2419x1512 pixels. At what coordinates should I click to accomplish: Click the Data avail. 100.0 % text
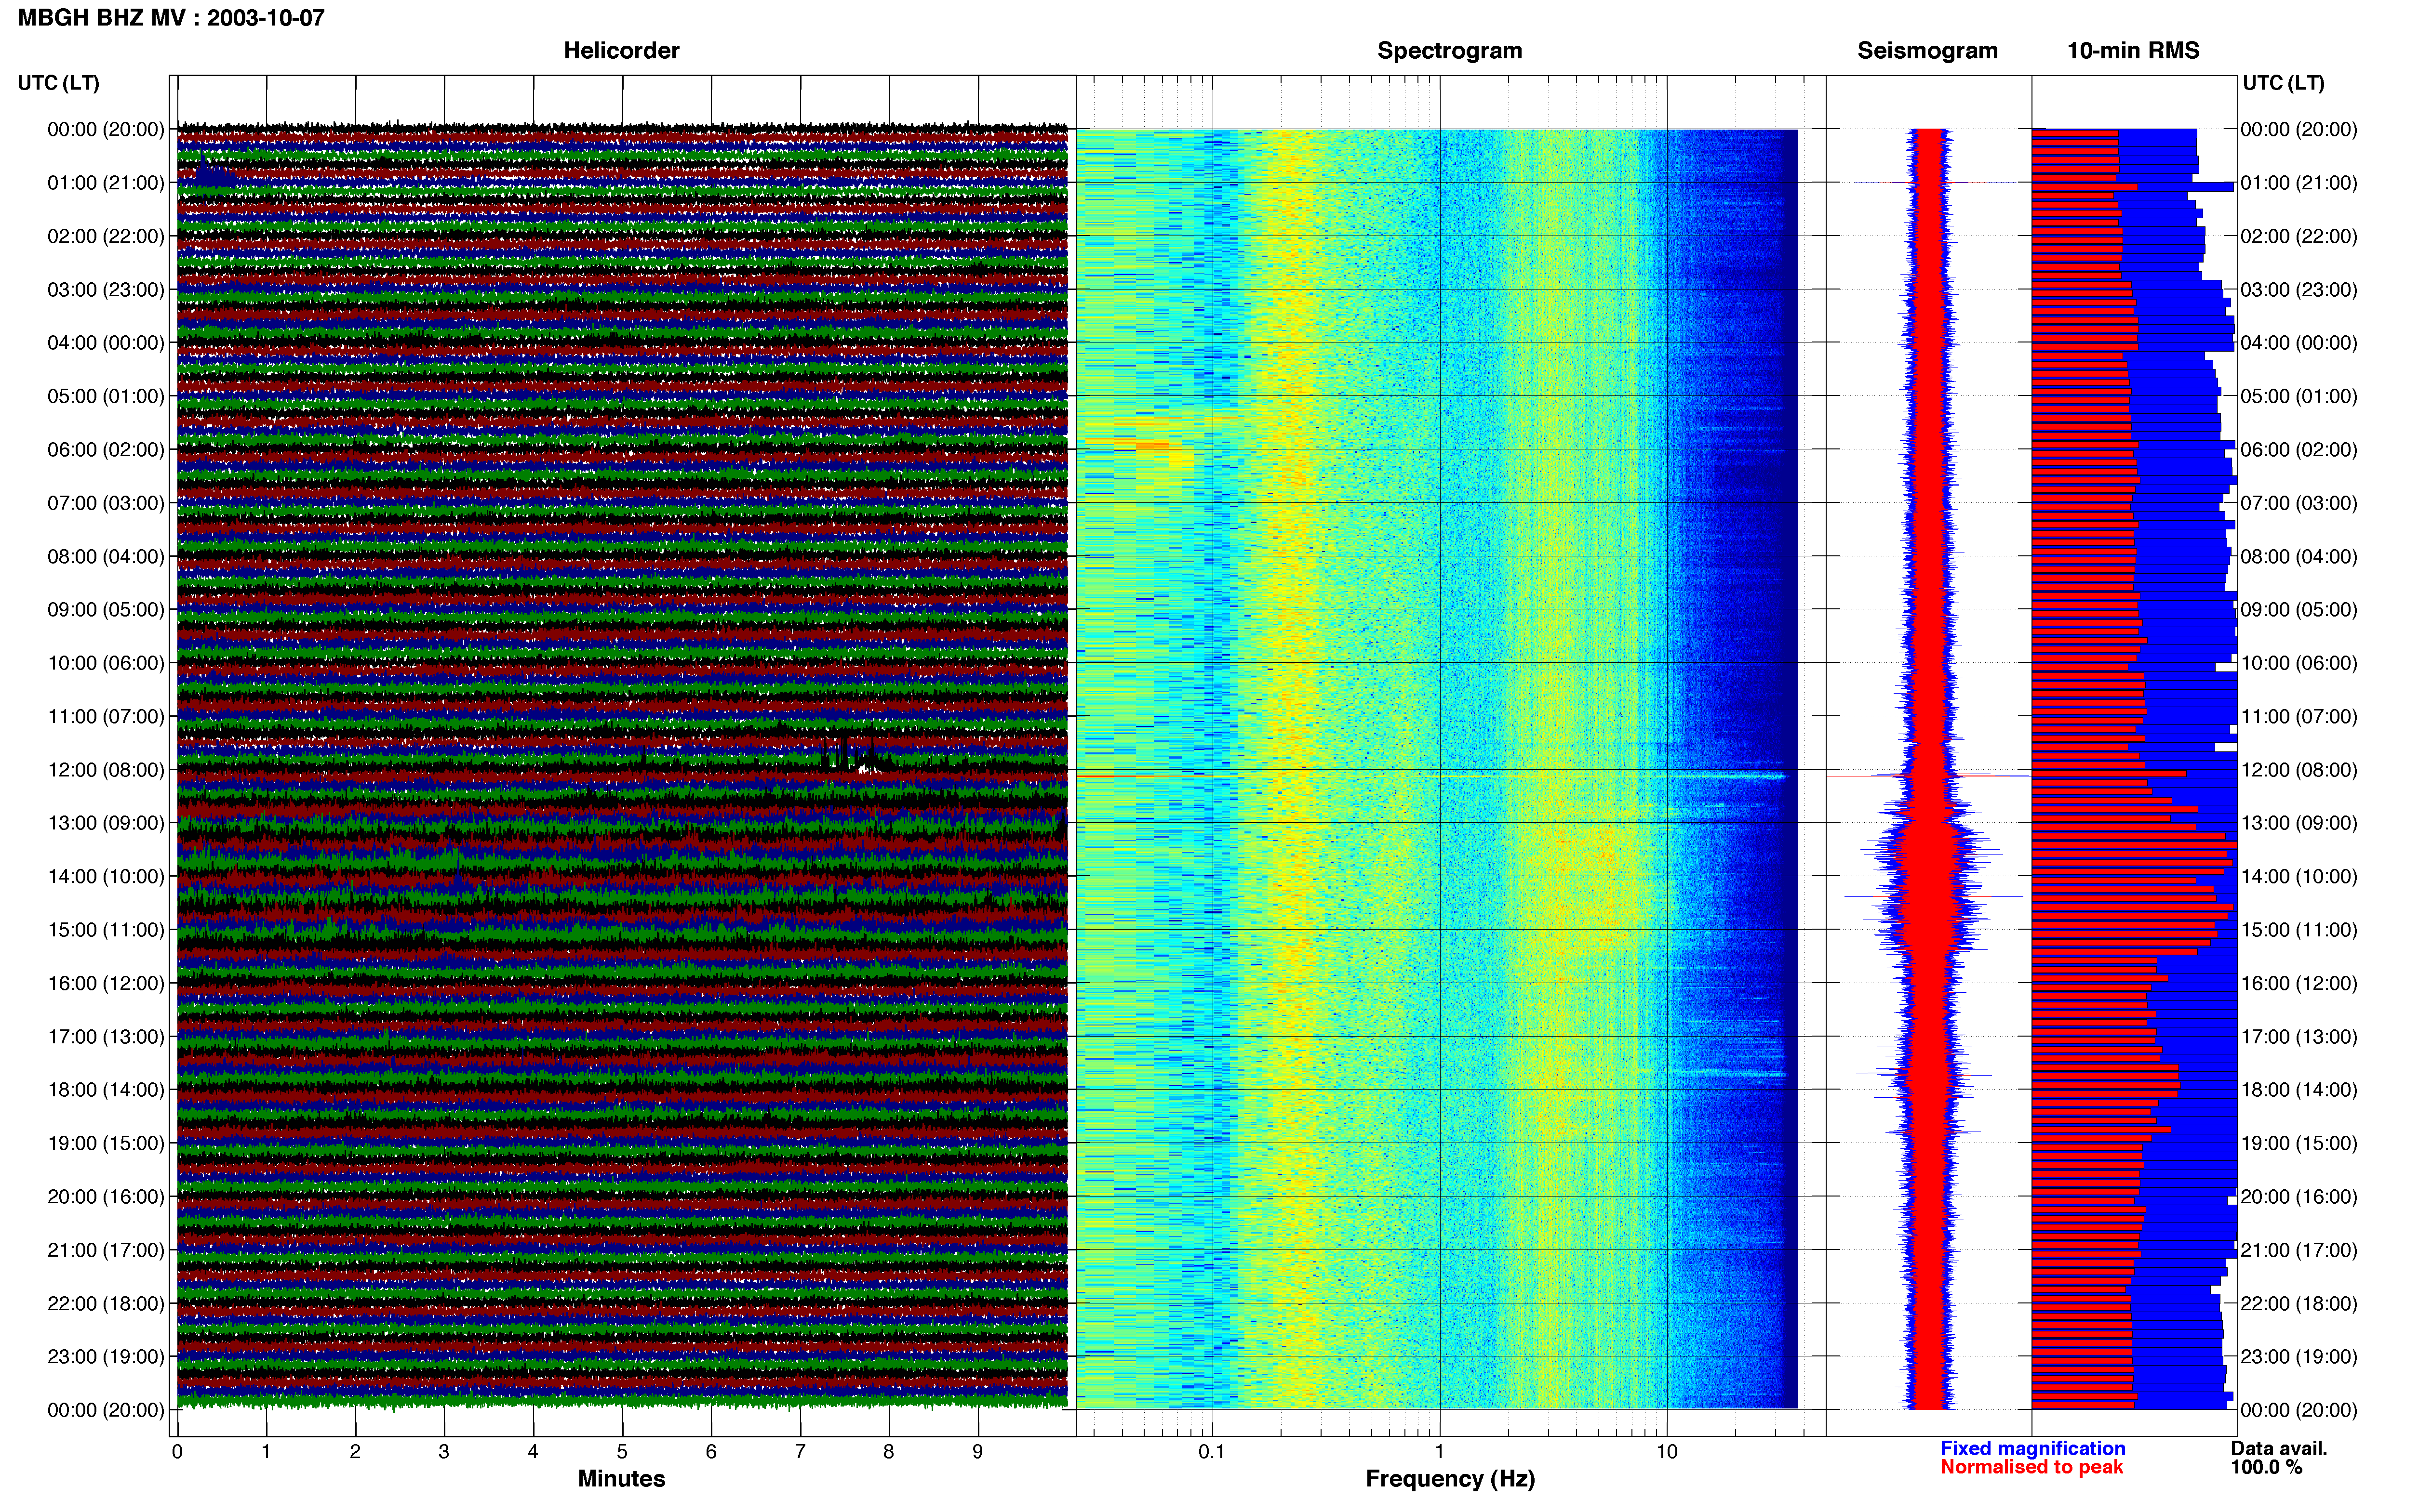coord(2279,1458)
